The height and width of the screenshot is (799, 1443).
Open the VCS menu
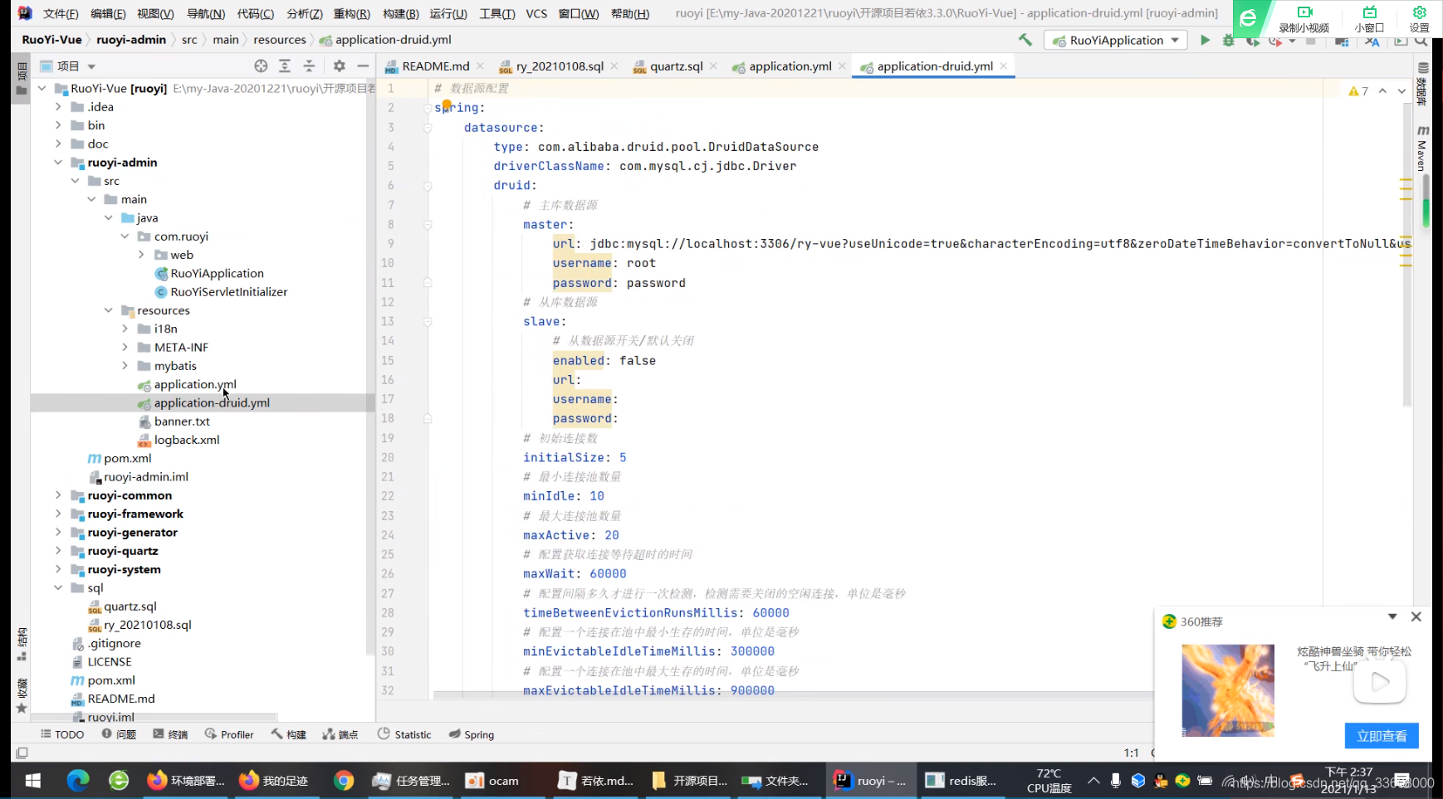point(536,13)
